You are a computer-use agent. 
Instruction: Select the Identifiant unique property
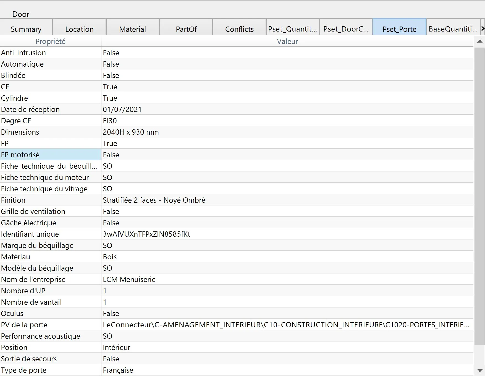(51, 234)
